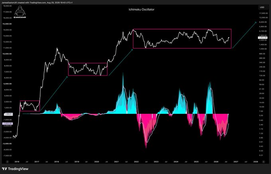This screenshot has width=271, height=174.
Task: Click the 2016 time axis label
Action: tap(17, 162)
